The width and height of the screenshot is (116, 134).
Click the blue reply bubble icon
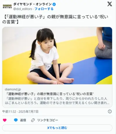pos(16,120)
